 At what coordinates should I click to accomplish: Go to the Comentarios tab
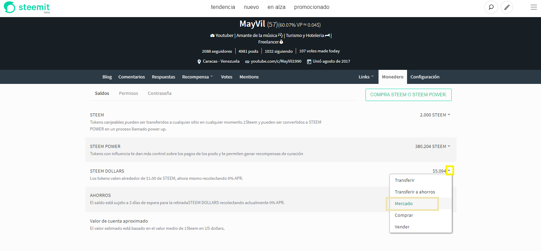click(x=132, y=77)
